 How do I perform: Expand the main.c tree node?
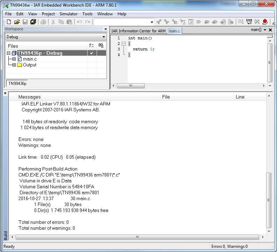click(x=14, y=59)
